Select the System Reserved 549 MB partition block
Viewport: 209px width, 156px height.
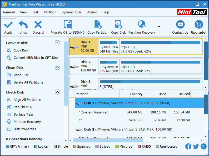pyautogui.click(x=108, y=46)
